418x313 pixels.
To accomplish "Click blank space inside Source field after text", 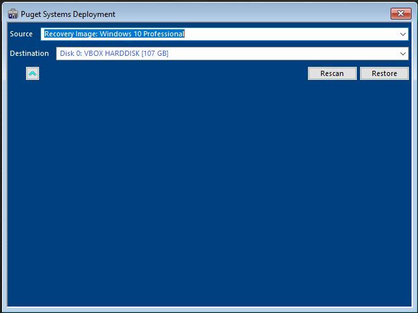I will pyautogui.click(x=293, y=34).
